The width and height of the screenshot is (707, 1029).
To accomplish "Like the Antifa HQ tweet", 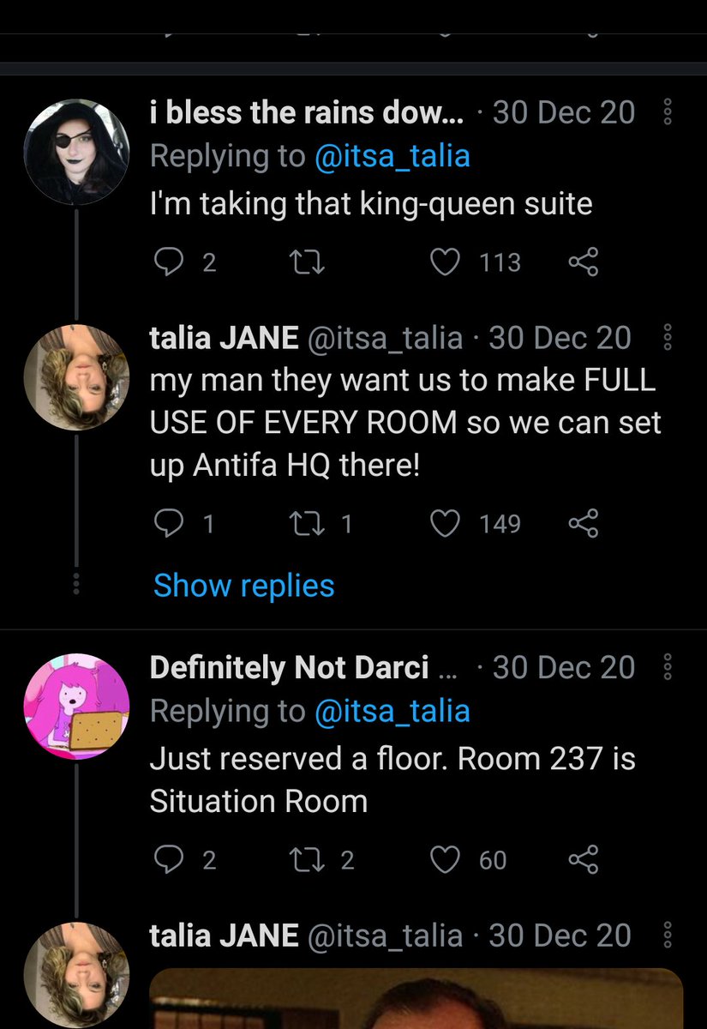I will (444, 523).
